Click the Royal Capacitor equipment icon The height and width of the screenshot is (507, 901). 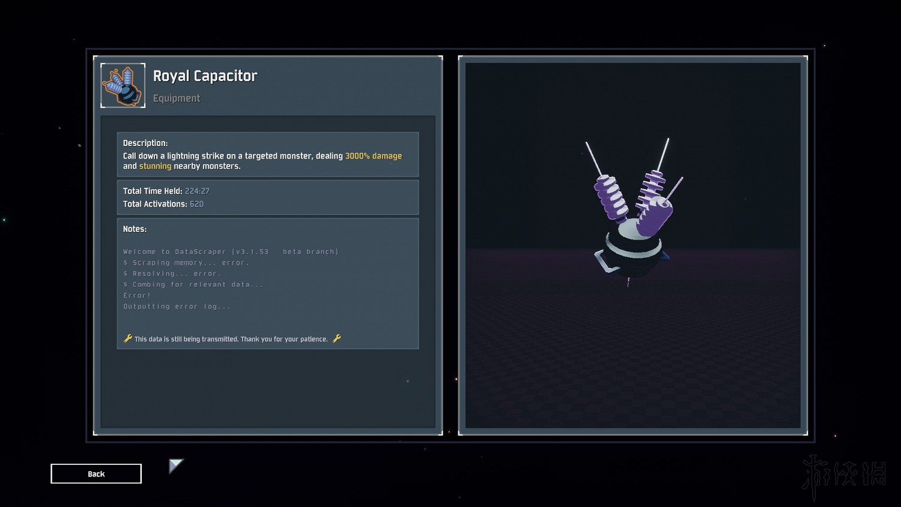[123, 85]
